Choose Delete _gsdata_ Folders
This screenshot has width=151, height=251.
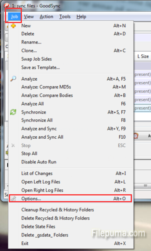tap(71, 235)
